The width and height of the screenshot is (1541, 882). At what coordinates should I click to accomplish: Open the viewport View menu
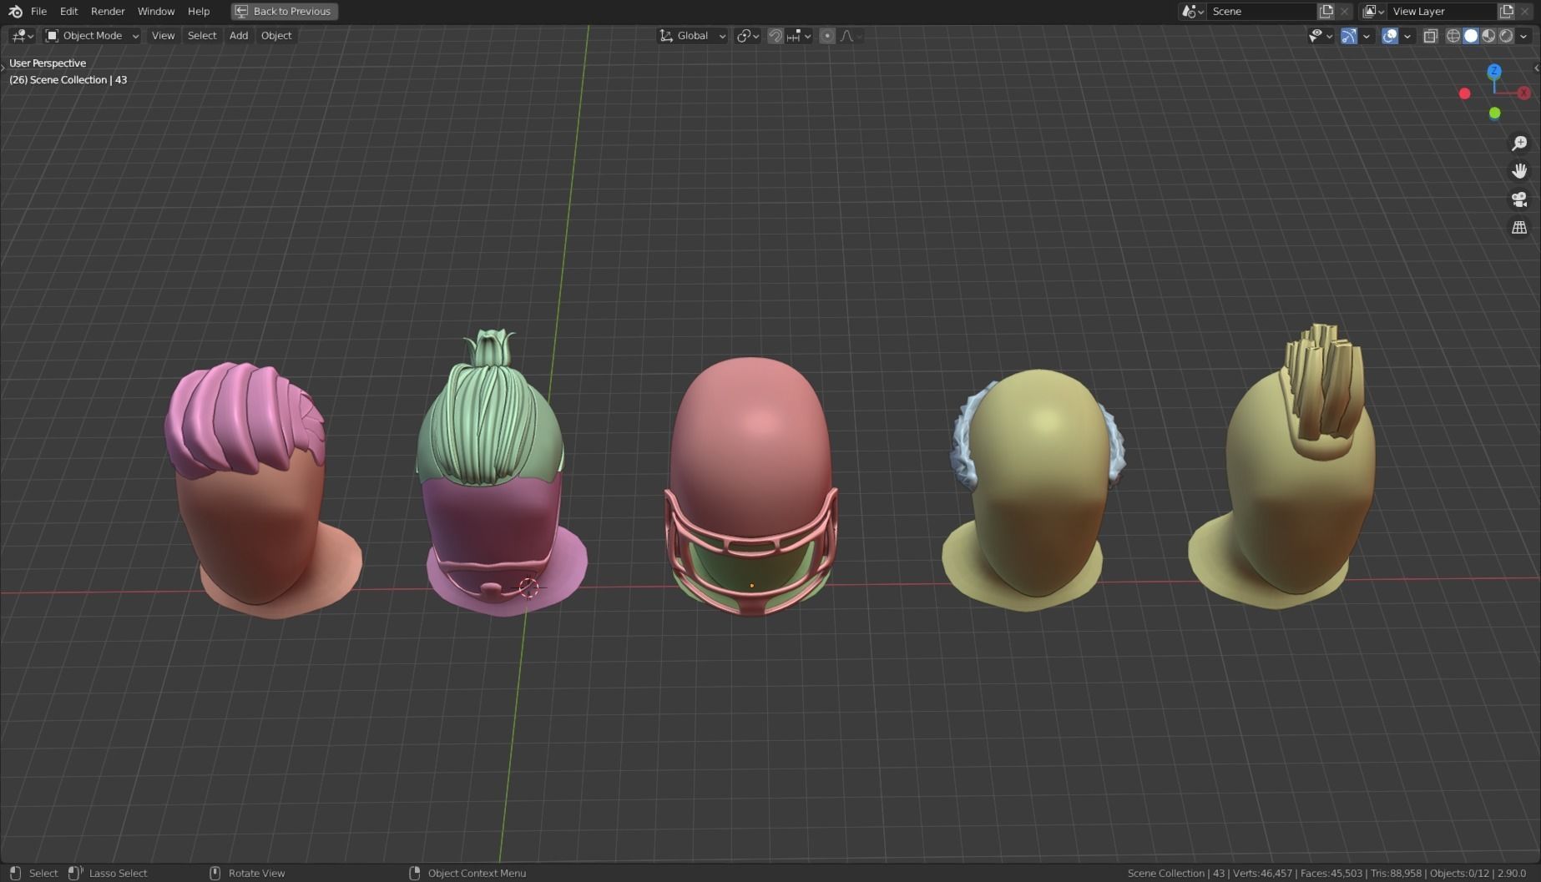pyautogui.click(x=163, y=36)
